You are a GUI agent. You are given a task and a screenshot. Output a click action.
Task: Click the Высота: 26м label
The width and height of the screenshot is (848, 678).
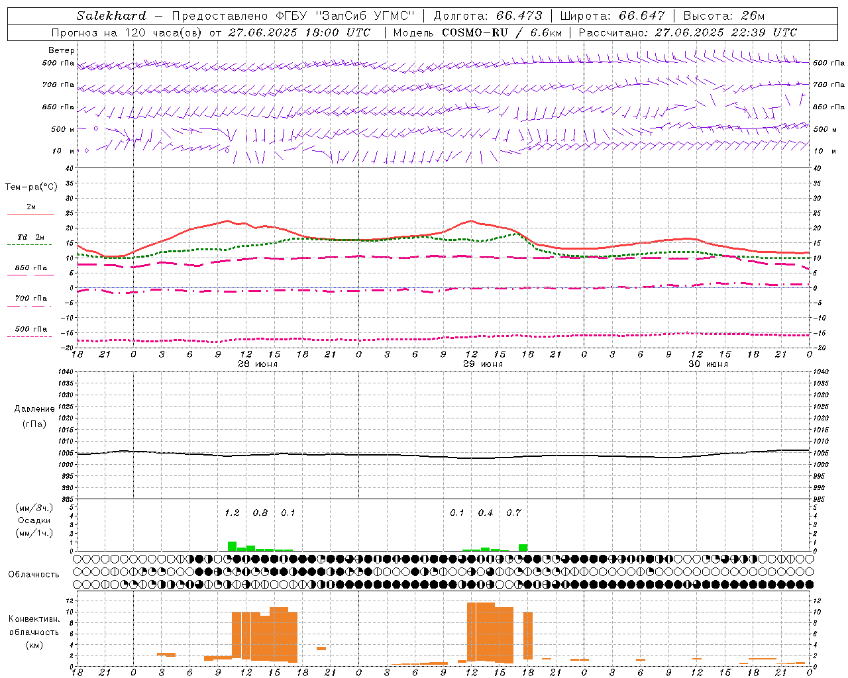[723, 16]
